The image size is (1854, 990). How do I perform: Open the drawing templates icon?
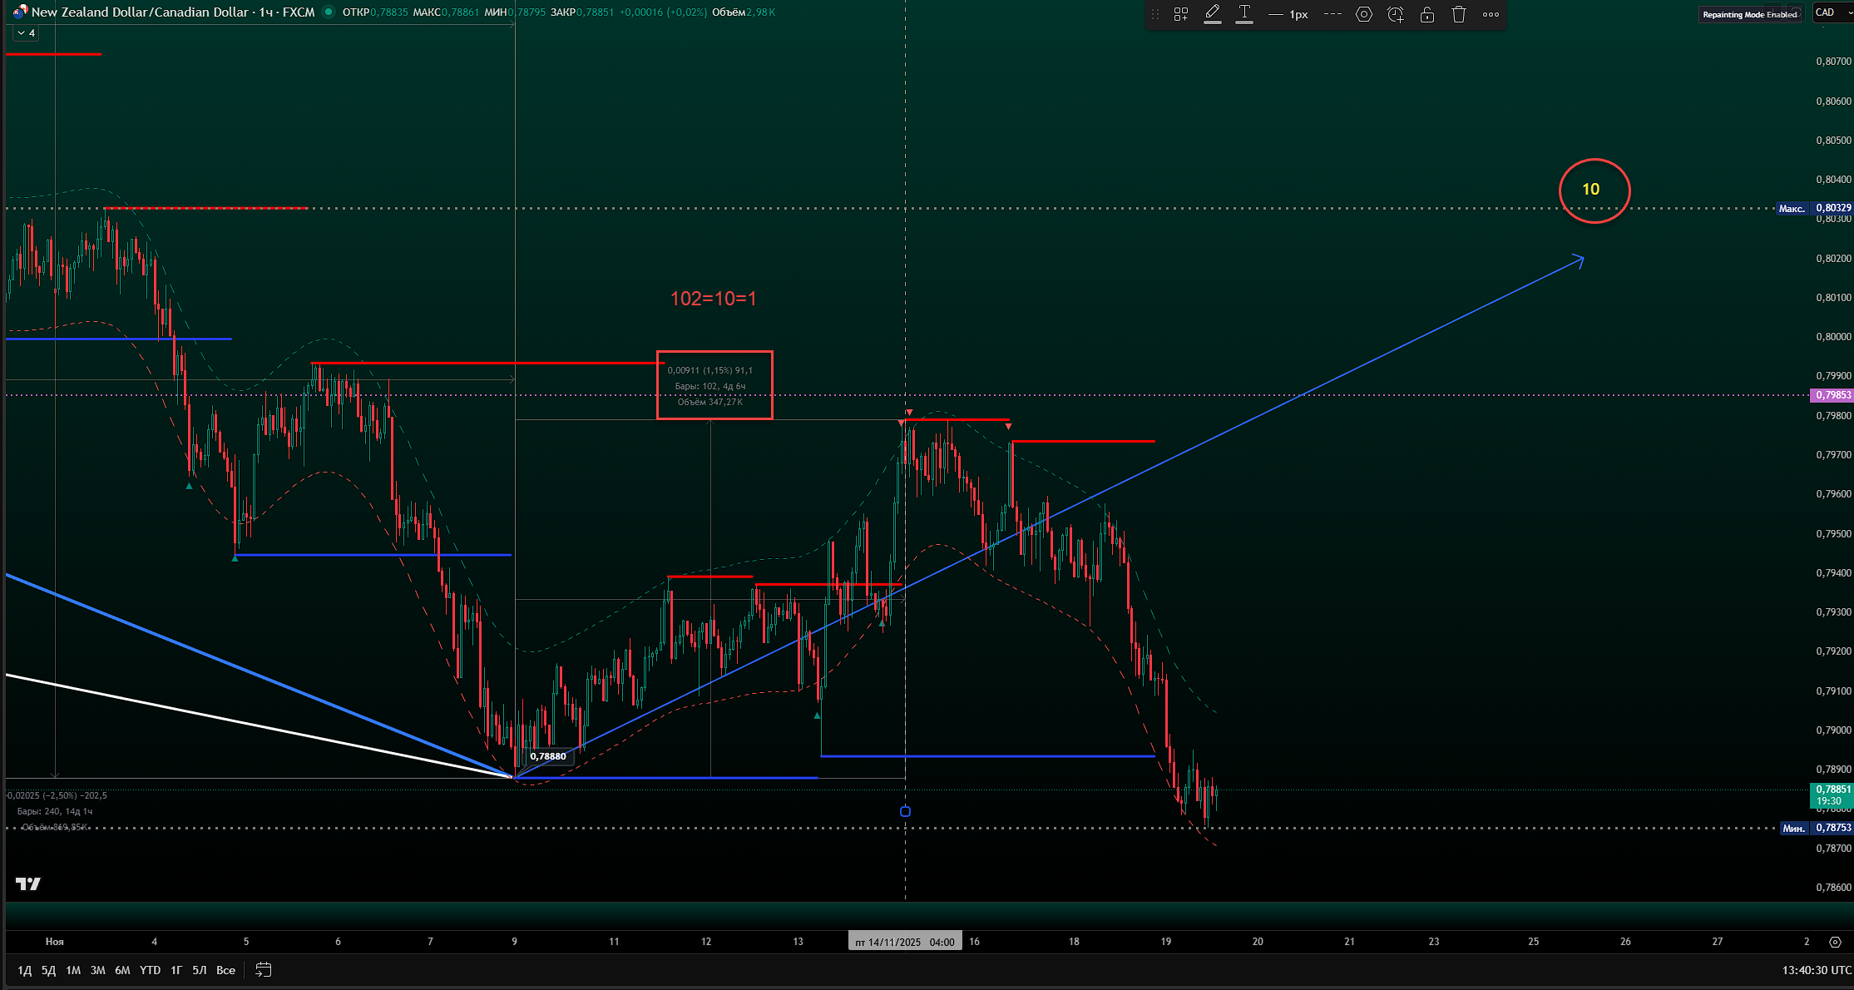click(1180, 14)
